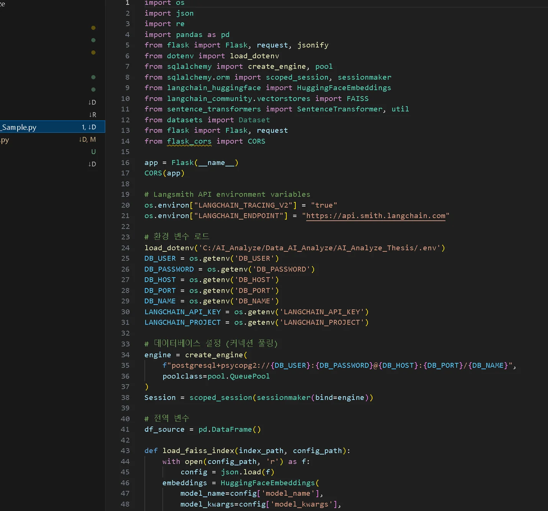548x511 pixels.
Task: Click the 'CORS(app)' call on line 17
Action: point(164,173)
